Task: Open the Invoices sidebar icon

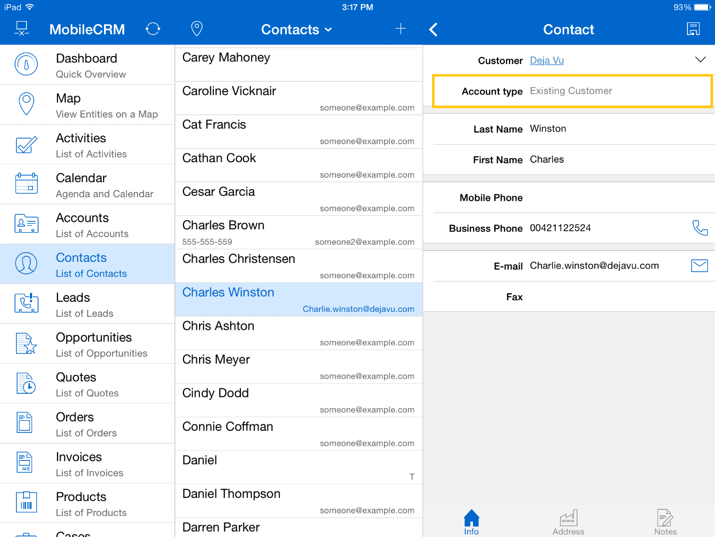Action: [x=25, y=463]
